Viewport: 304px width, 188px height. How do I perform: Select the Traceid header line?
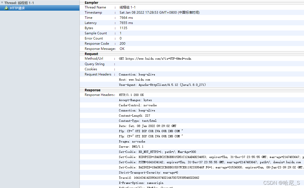pyautogui.click(x=159, y=178)
